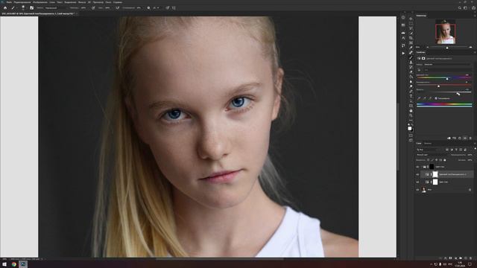477x268 pixels.
Task: Click the first eyedropper in Hue/Saturation properties
Action: tap(419, 98)
